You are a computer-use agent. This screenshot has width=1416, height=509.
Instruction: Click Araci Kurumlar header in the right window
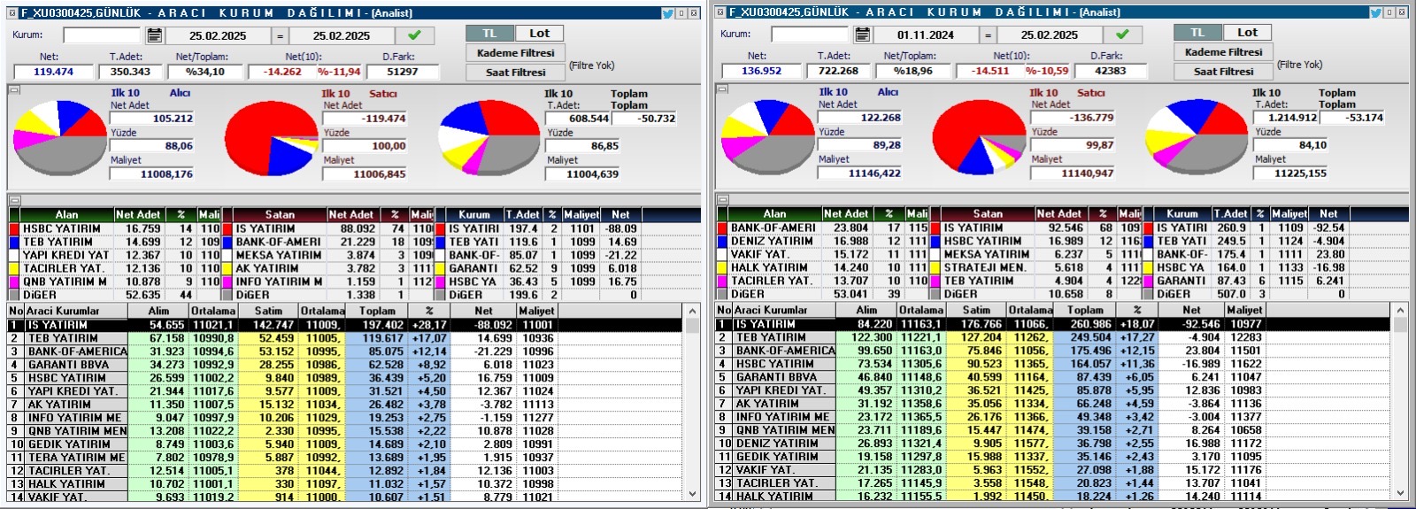pos(784,310)
